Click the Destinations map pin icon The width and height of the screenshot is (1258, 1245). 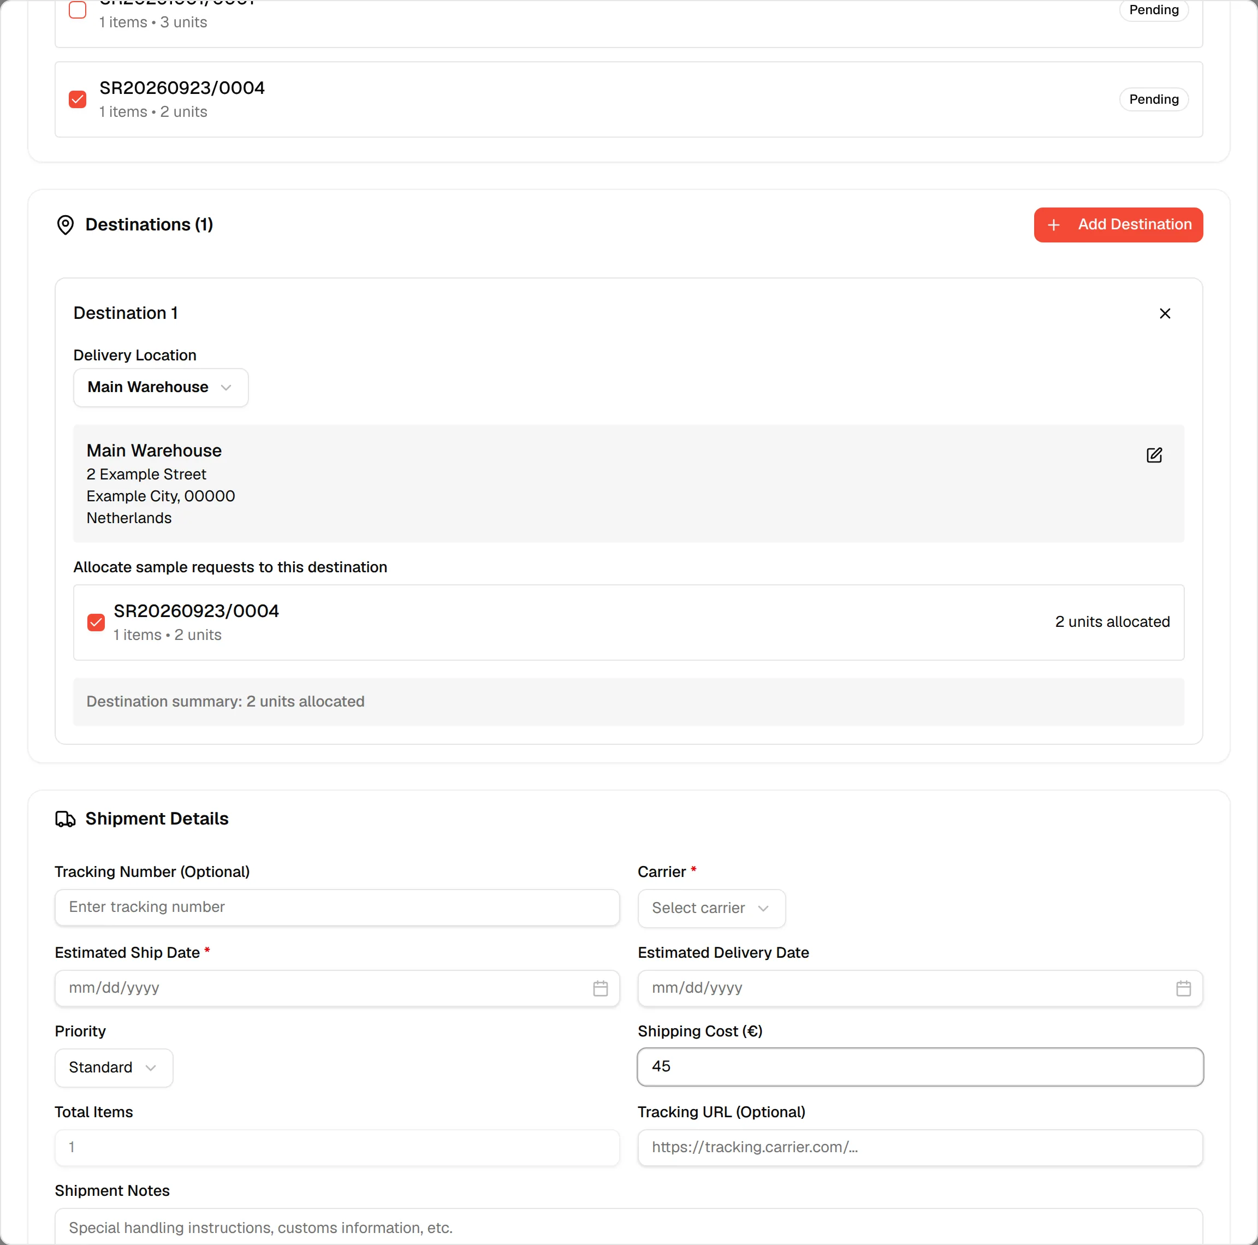coord(65,224)
